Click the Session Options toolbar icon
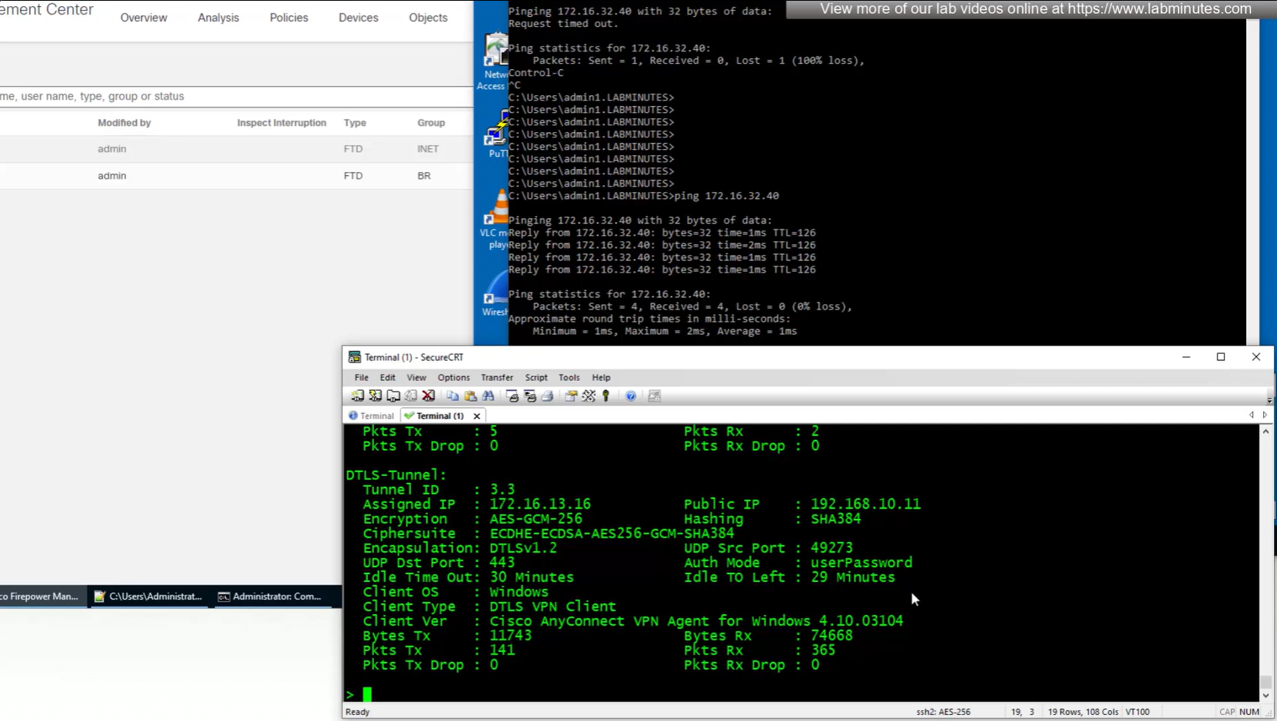 click(x=571, y=396)
